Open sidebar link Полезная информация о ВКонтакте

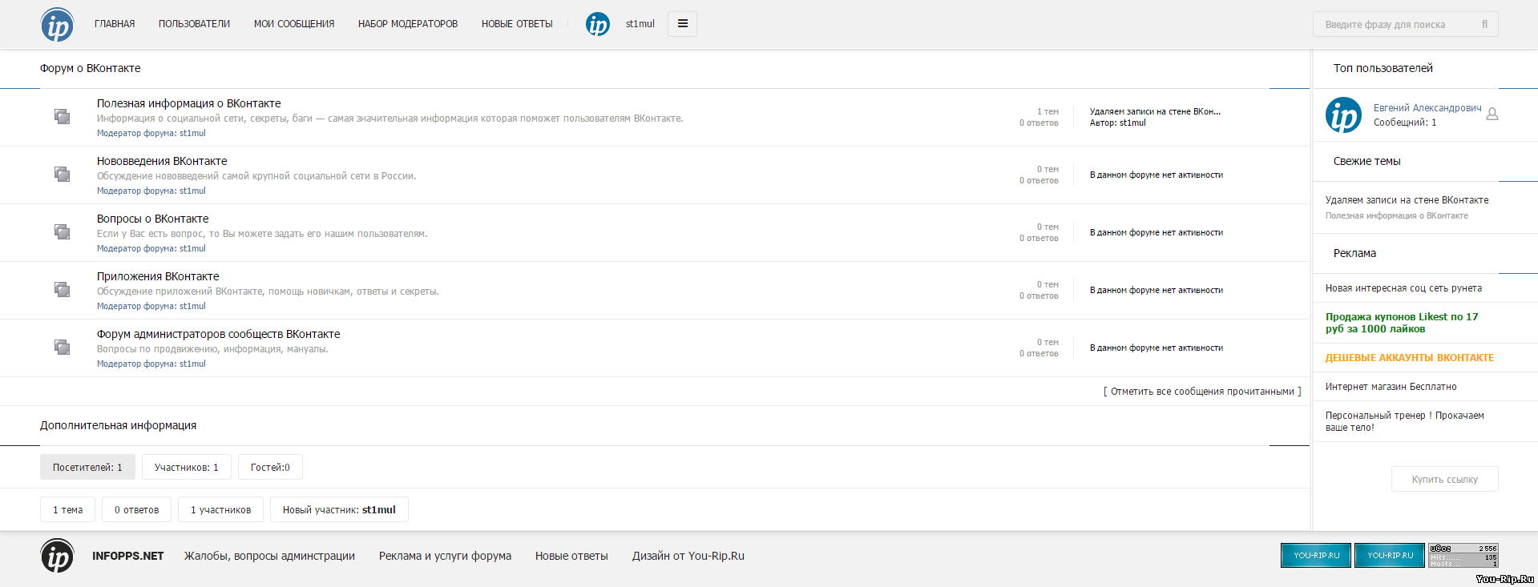pyautogui.click(x=1397, y=215)
